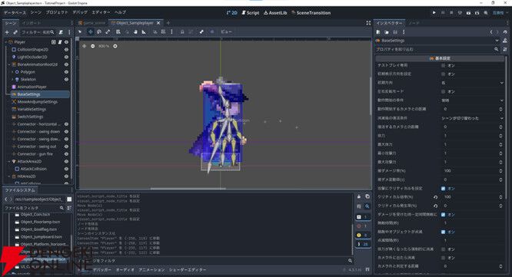This screenshot has width=512, height=277.
Task: Click the file path color swatch box
Action: point(69,199)
